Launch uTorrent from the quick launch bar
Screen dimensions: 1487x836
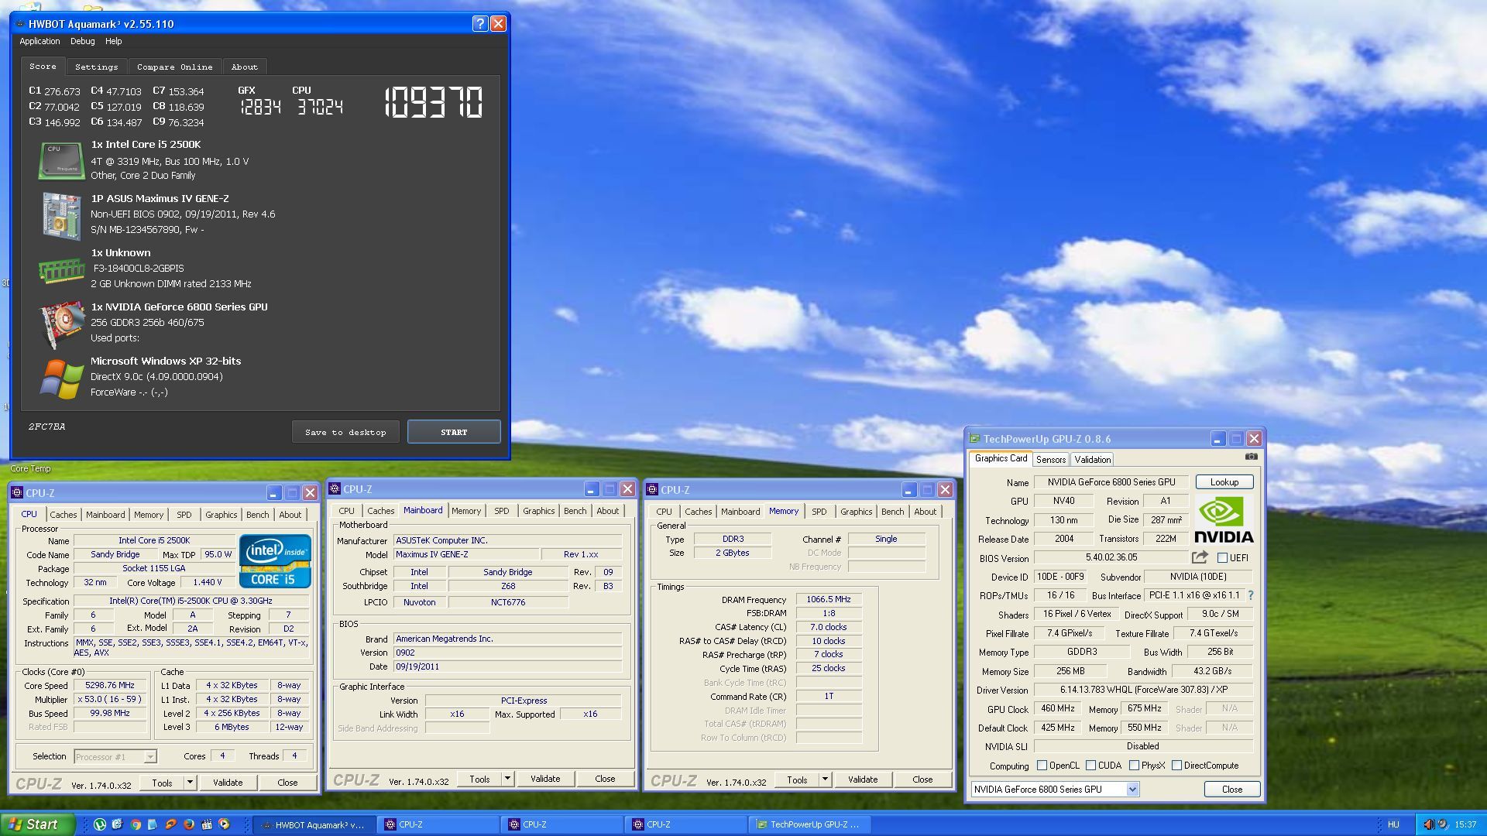(x=100, y=824)
